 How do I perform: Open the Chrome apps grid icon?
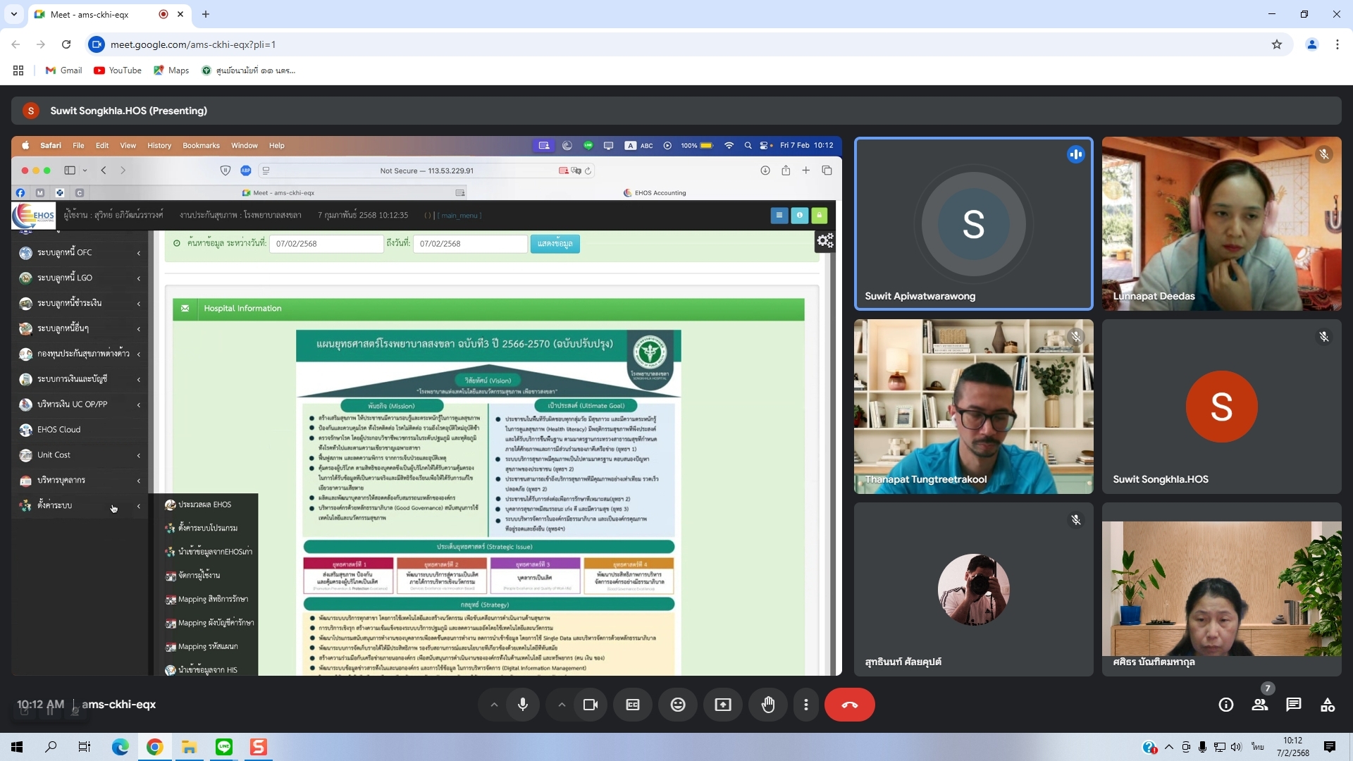18,70
